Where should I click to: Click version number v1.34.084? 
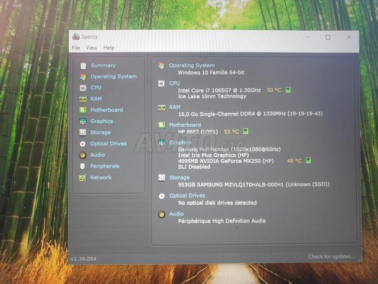click(x=84, y=259)
